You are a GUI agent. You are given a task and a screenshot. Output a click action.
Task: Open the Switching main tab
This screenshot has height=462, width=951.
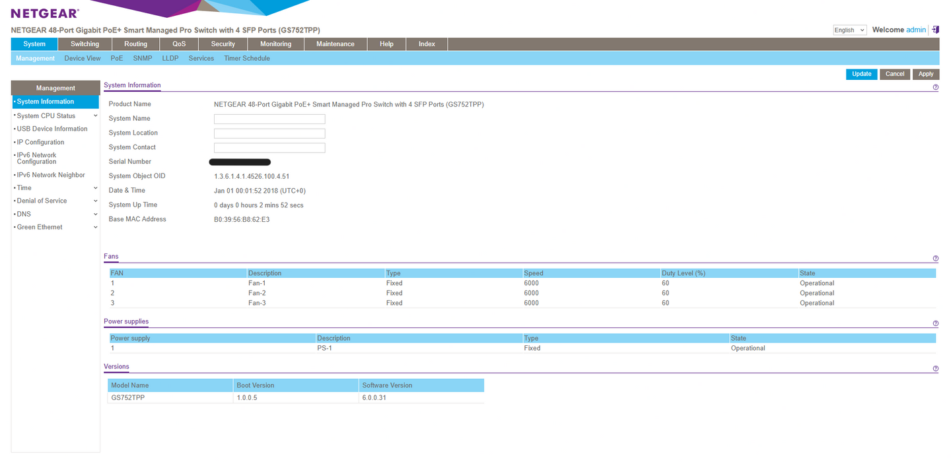click(x=85, y=44)
